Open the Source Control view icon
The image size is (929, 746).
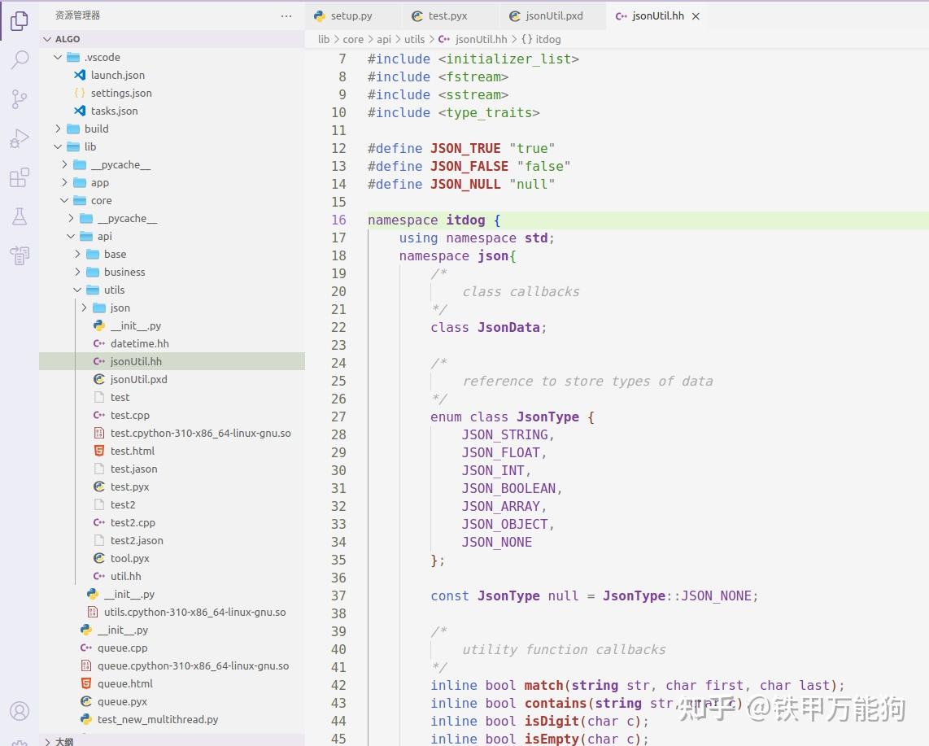[19, 99]
